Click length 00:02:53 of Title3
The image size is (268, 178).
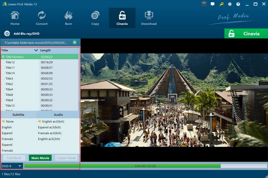point(46,78)
